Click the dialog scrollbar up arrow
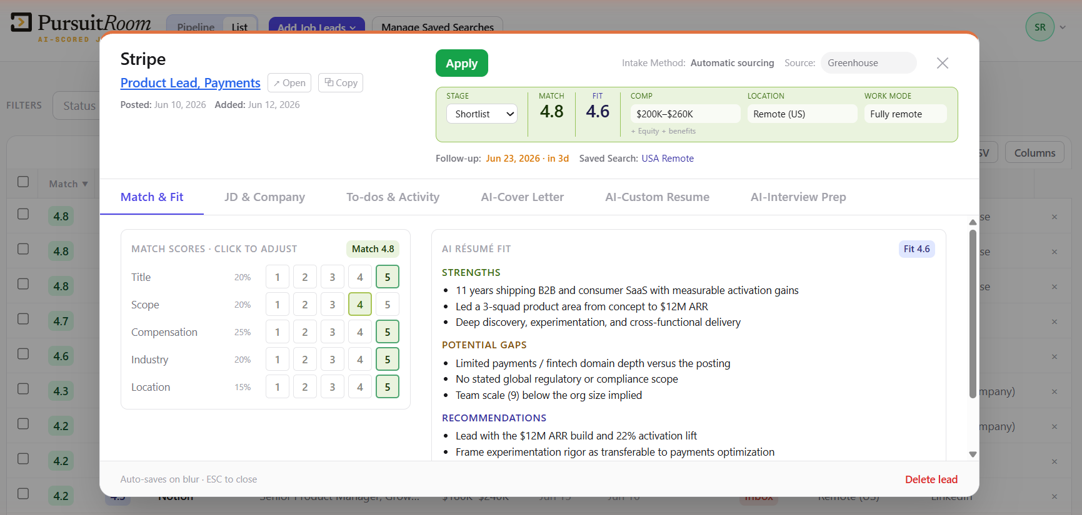The width and height of the screenshot is (1082, 515). coord(973,222)
